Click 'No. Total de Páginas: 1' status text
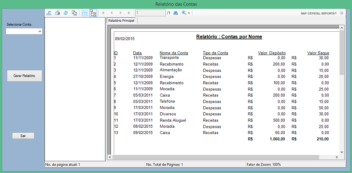 click(165, 165)
